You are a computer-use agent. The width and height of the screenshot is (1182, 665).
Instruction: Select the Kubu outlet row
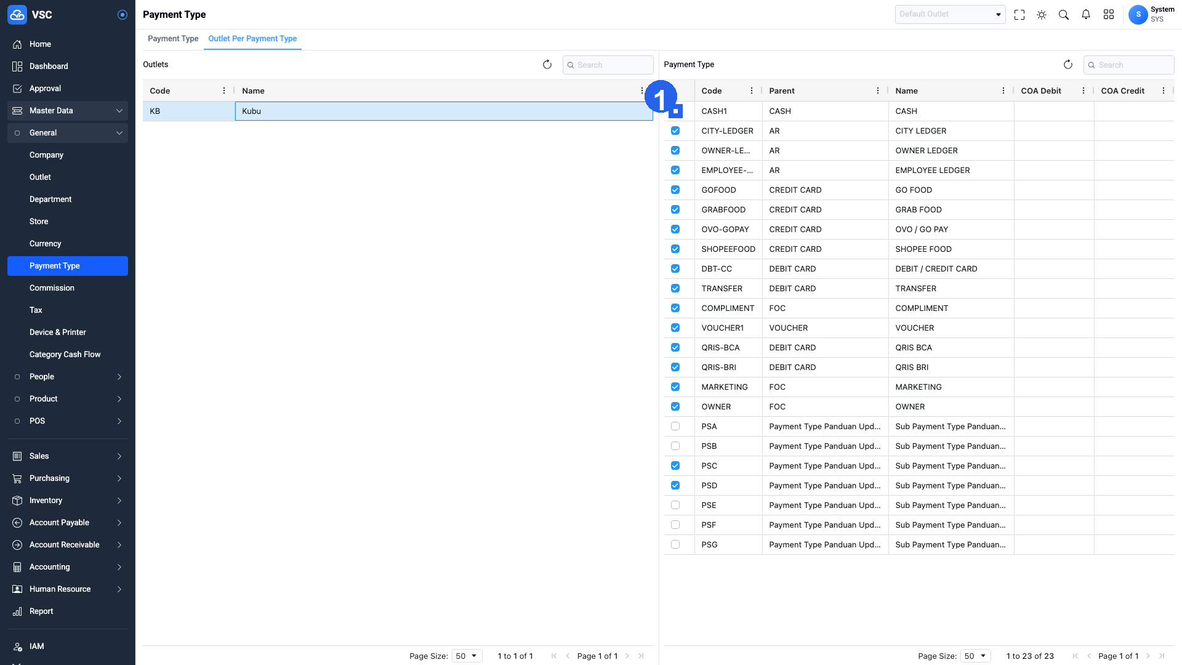coord(398,111)
